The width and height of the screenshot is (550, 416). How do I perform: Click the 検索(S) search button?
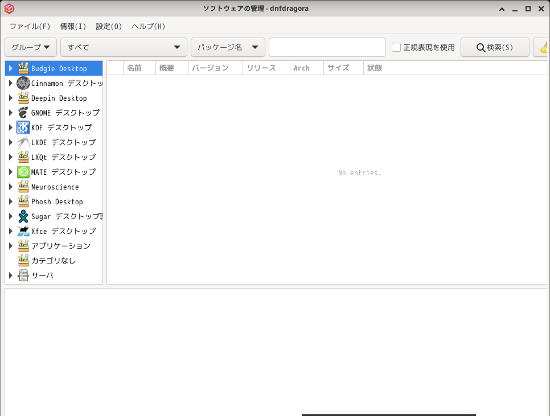[495, 47]
